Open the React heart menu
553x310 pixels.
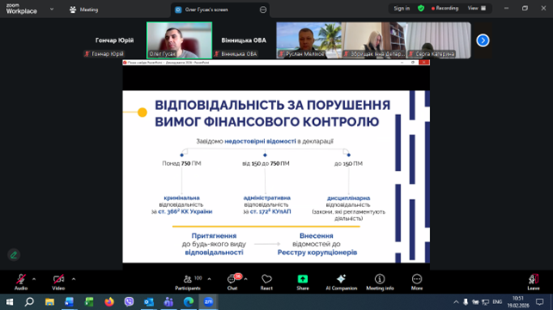tap(267, 282)
